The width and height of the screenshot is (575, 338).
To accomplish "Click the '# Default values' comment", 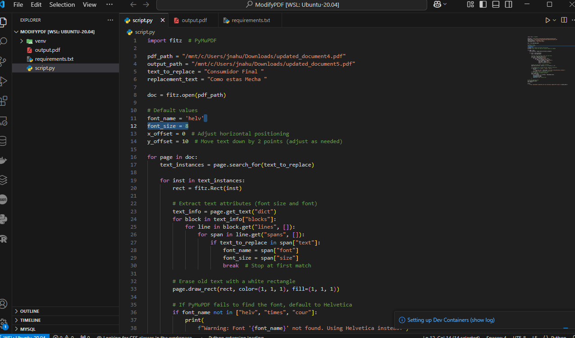I will coord(172,110).
